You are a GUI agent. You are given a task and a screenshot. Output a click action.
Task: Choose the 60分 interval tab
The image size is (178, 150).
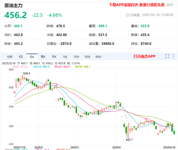click(x=98, y=57)
